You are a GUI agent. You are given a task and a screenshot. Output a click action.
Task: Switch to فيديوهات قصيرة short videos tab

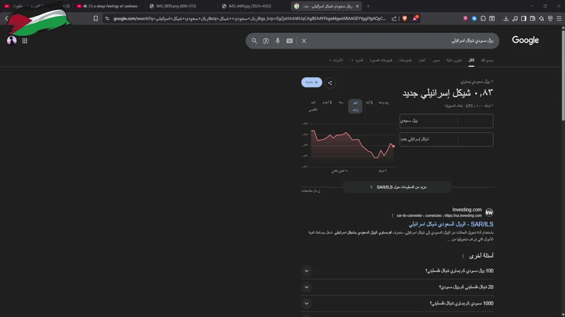click(381, 60)
